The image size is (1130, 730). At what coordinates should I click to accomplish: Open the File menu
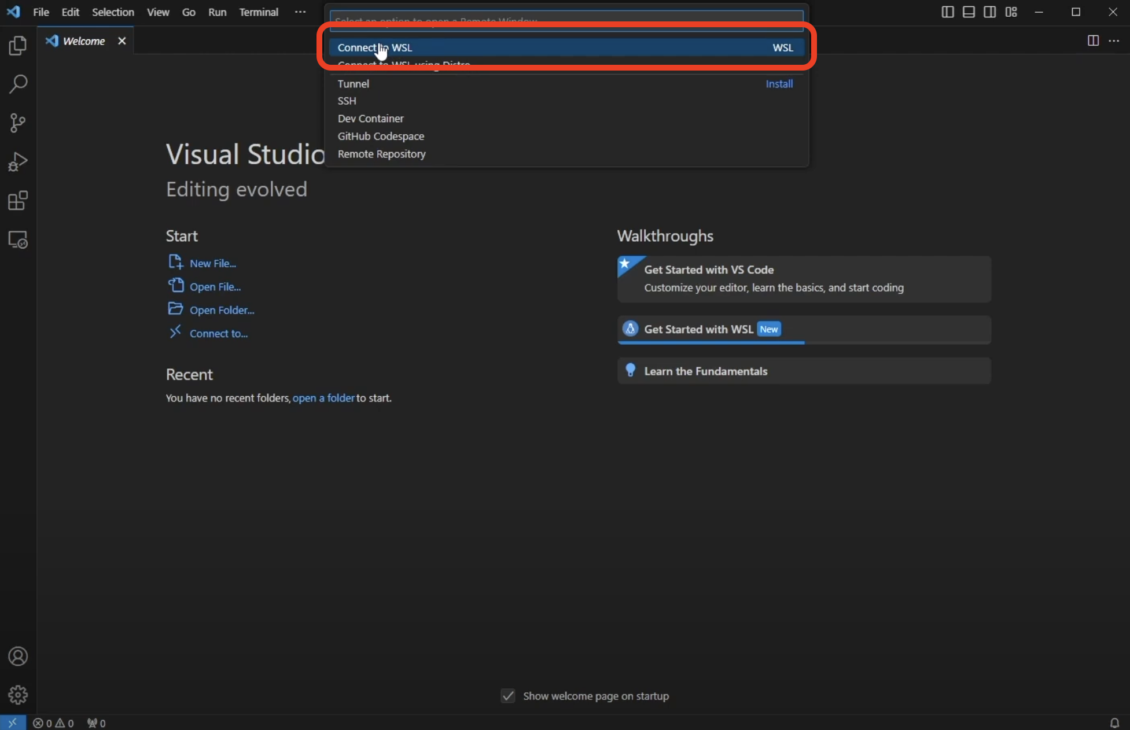(41, 12)
